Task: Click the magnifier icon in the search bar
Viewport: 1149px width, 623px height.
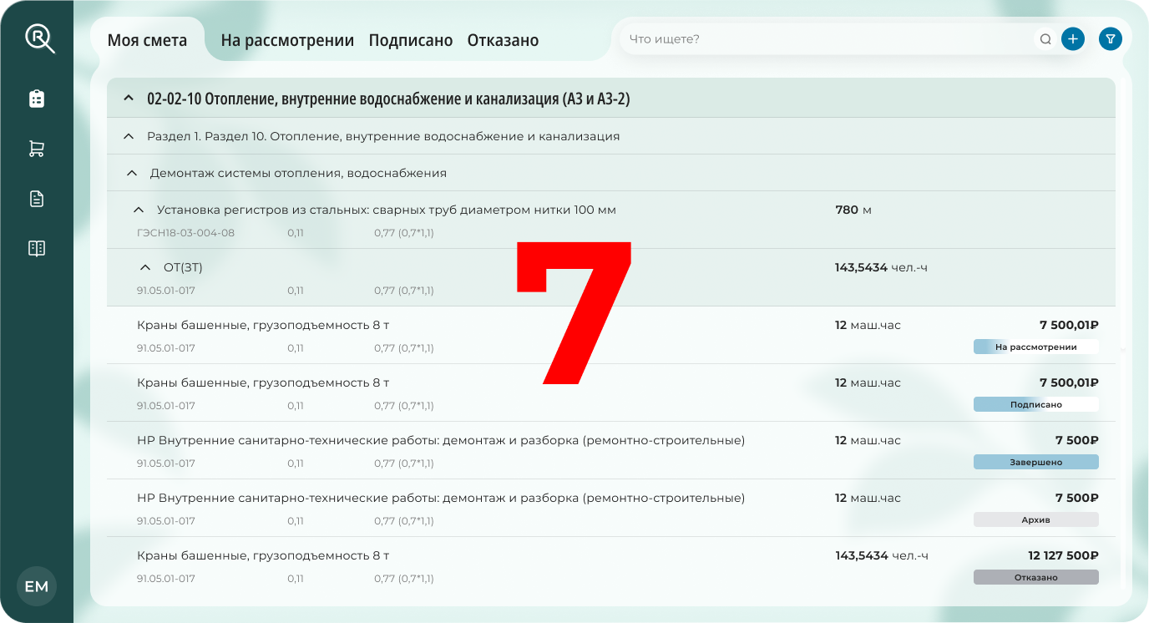Action: pos(1045,38)
